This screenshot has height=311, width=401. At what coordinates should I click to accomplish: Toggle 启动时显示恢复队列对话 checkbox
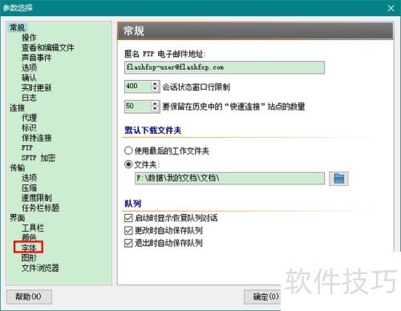coord(128,218)
